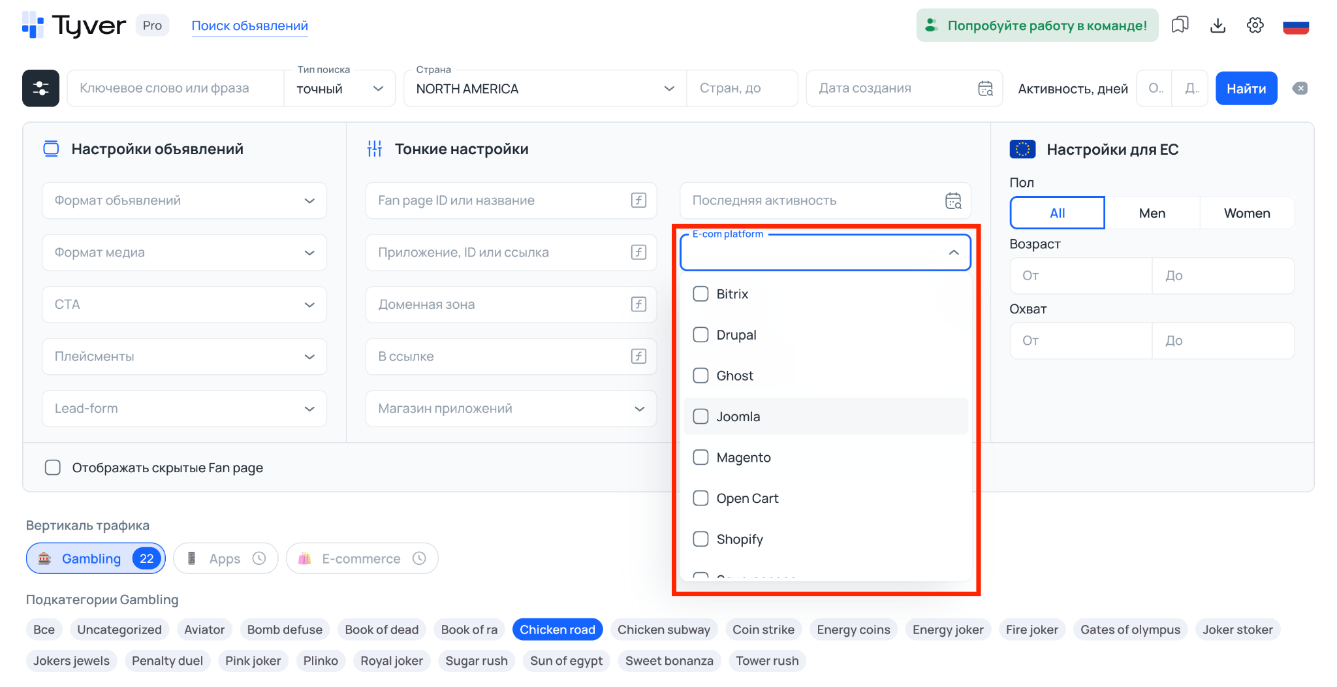This screenshot has width=1337, height=687.
Task: Click the Pro badge
Action: pos(152,25)
